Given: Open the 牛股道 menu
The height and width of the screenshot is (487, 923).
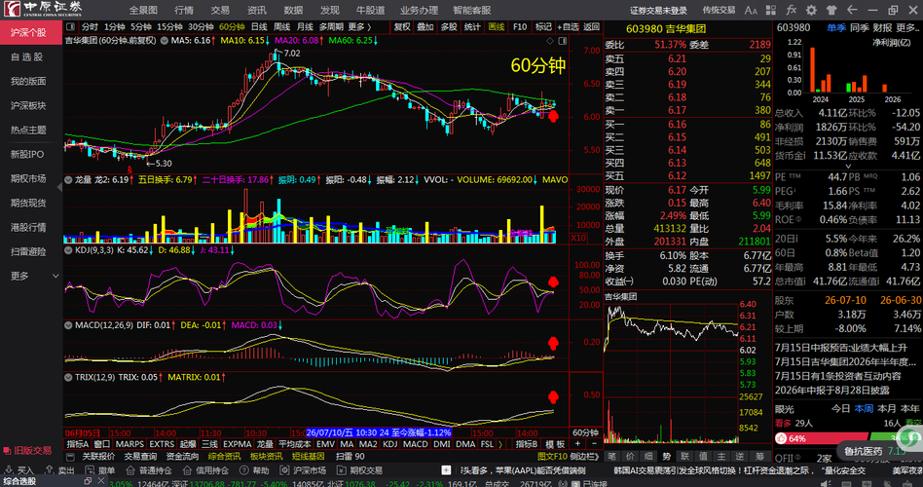Looking at the screenshot, I should tap(370, 10).
